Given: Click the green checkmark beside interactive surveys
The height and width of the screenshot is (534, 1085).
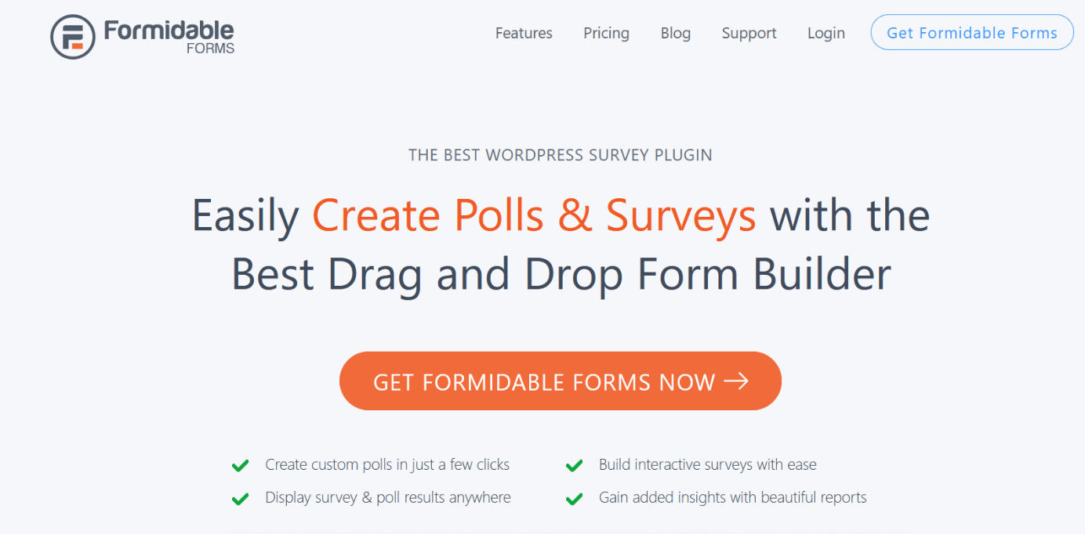Looking at the screenshot, I should [575, 466].
